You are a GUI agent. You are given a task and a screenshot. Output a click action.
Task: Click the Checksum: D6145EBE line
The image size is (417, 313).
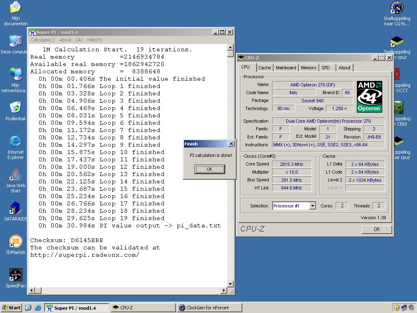[66, 240]
